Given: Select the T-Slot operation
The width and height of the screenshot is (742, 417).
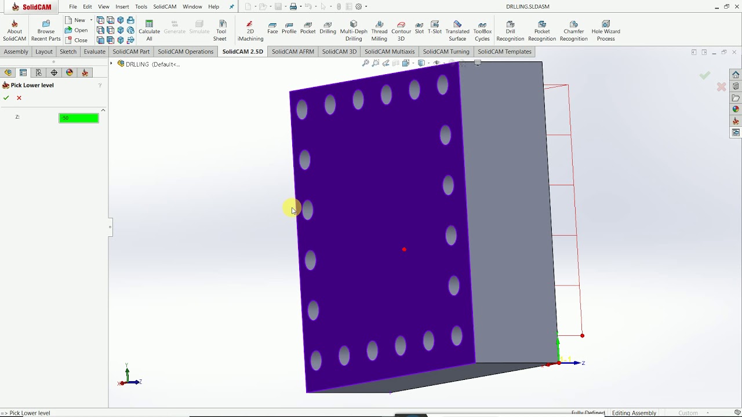Looking at the screenshot, I should click(x=434, y=28).
